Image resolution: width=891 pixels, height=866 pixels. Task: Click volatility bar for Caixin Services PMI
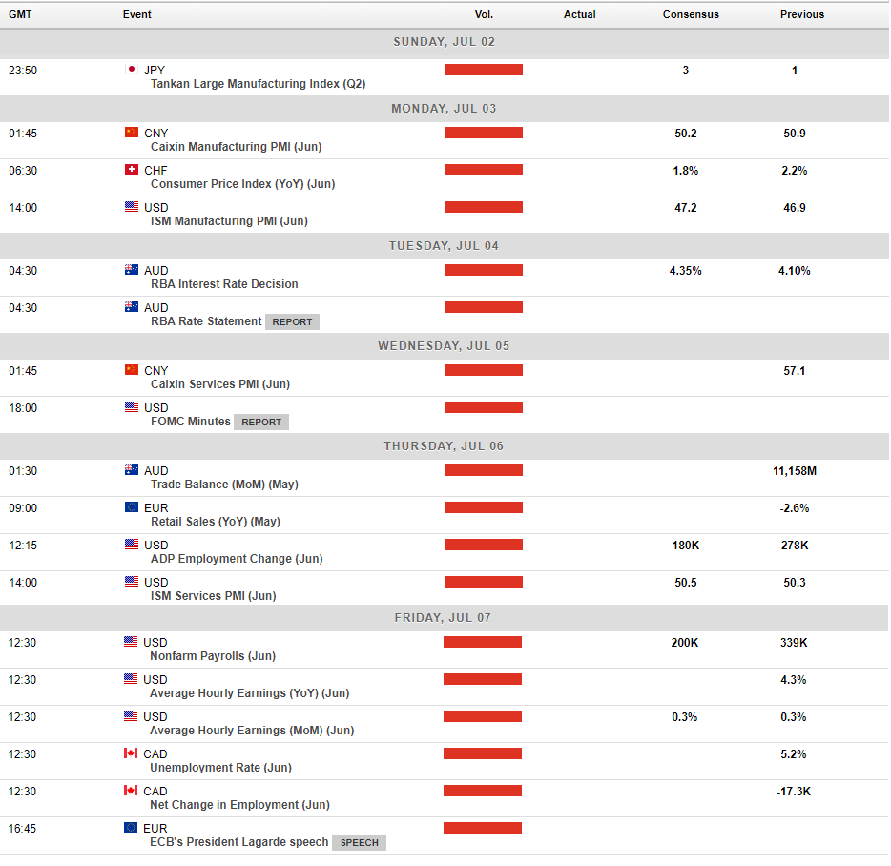tap(484, 370)
